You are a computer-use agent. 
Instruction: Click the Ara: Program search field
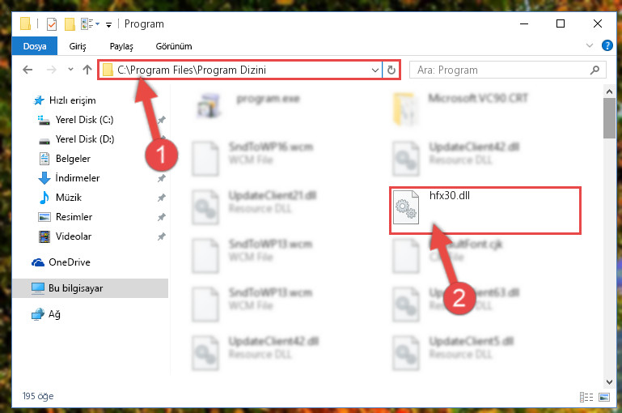coord(501,70)
